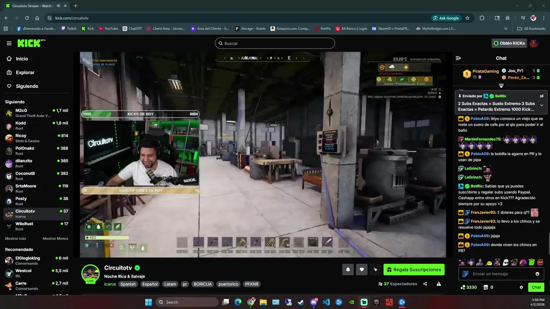Click the BORICUA tag
The height and width of the screenshot is (309, 550).
click(202, 284)
